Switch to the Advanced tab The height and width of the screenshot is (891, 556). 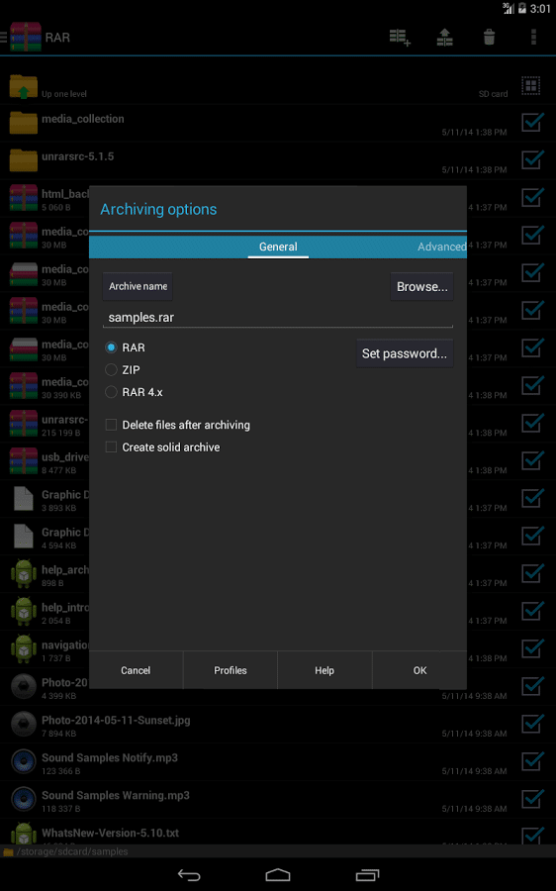[x=441, y=247]
